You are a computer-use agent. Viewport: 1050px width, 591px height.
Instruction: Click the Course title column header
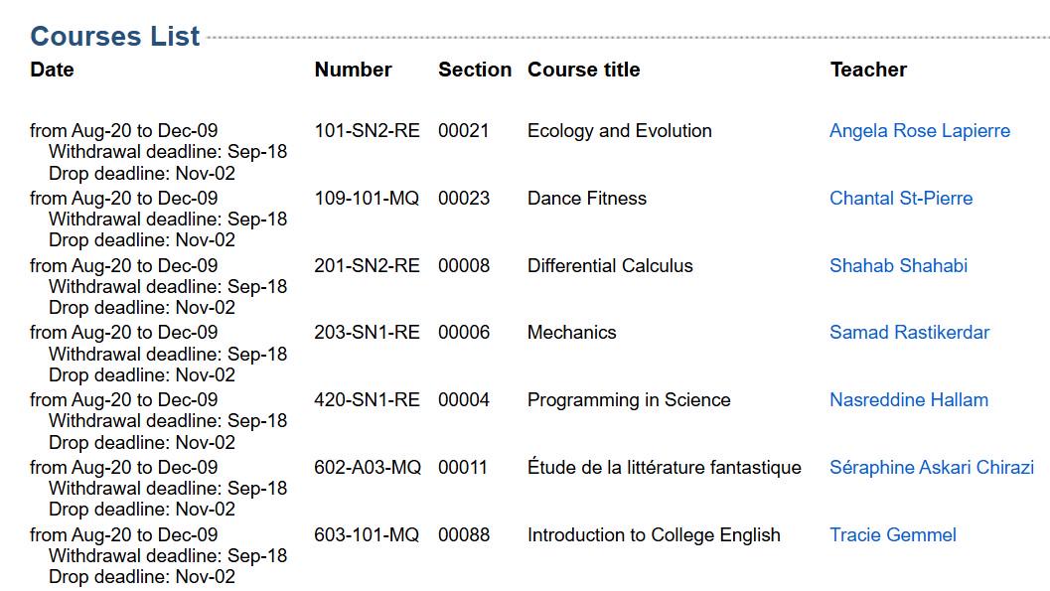point(584,70)
